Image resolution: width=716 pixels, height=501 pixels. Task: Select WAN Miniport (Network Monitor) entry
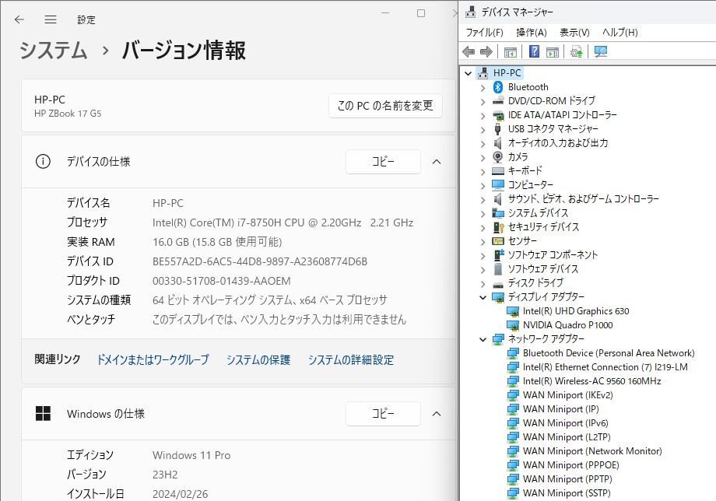(x=592, y=451)
